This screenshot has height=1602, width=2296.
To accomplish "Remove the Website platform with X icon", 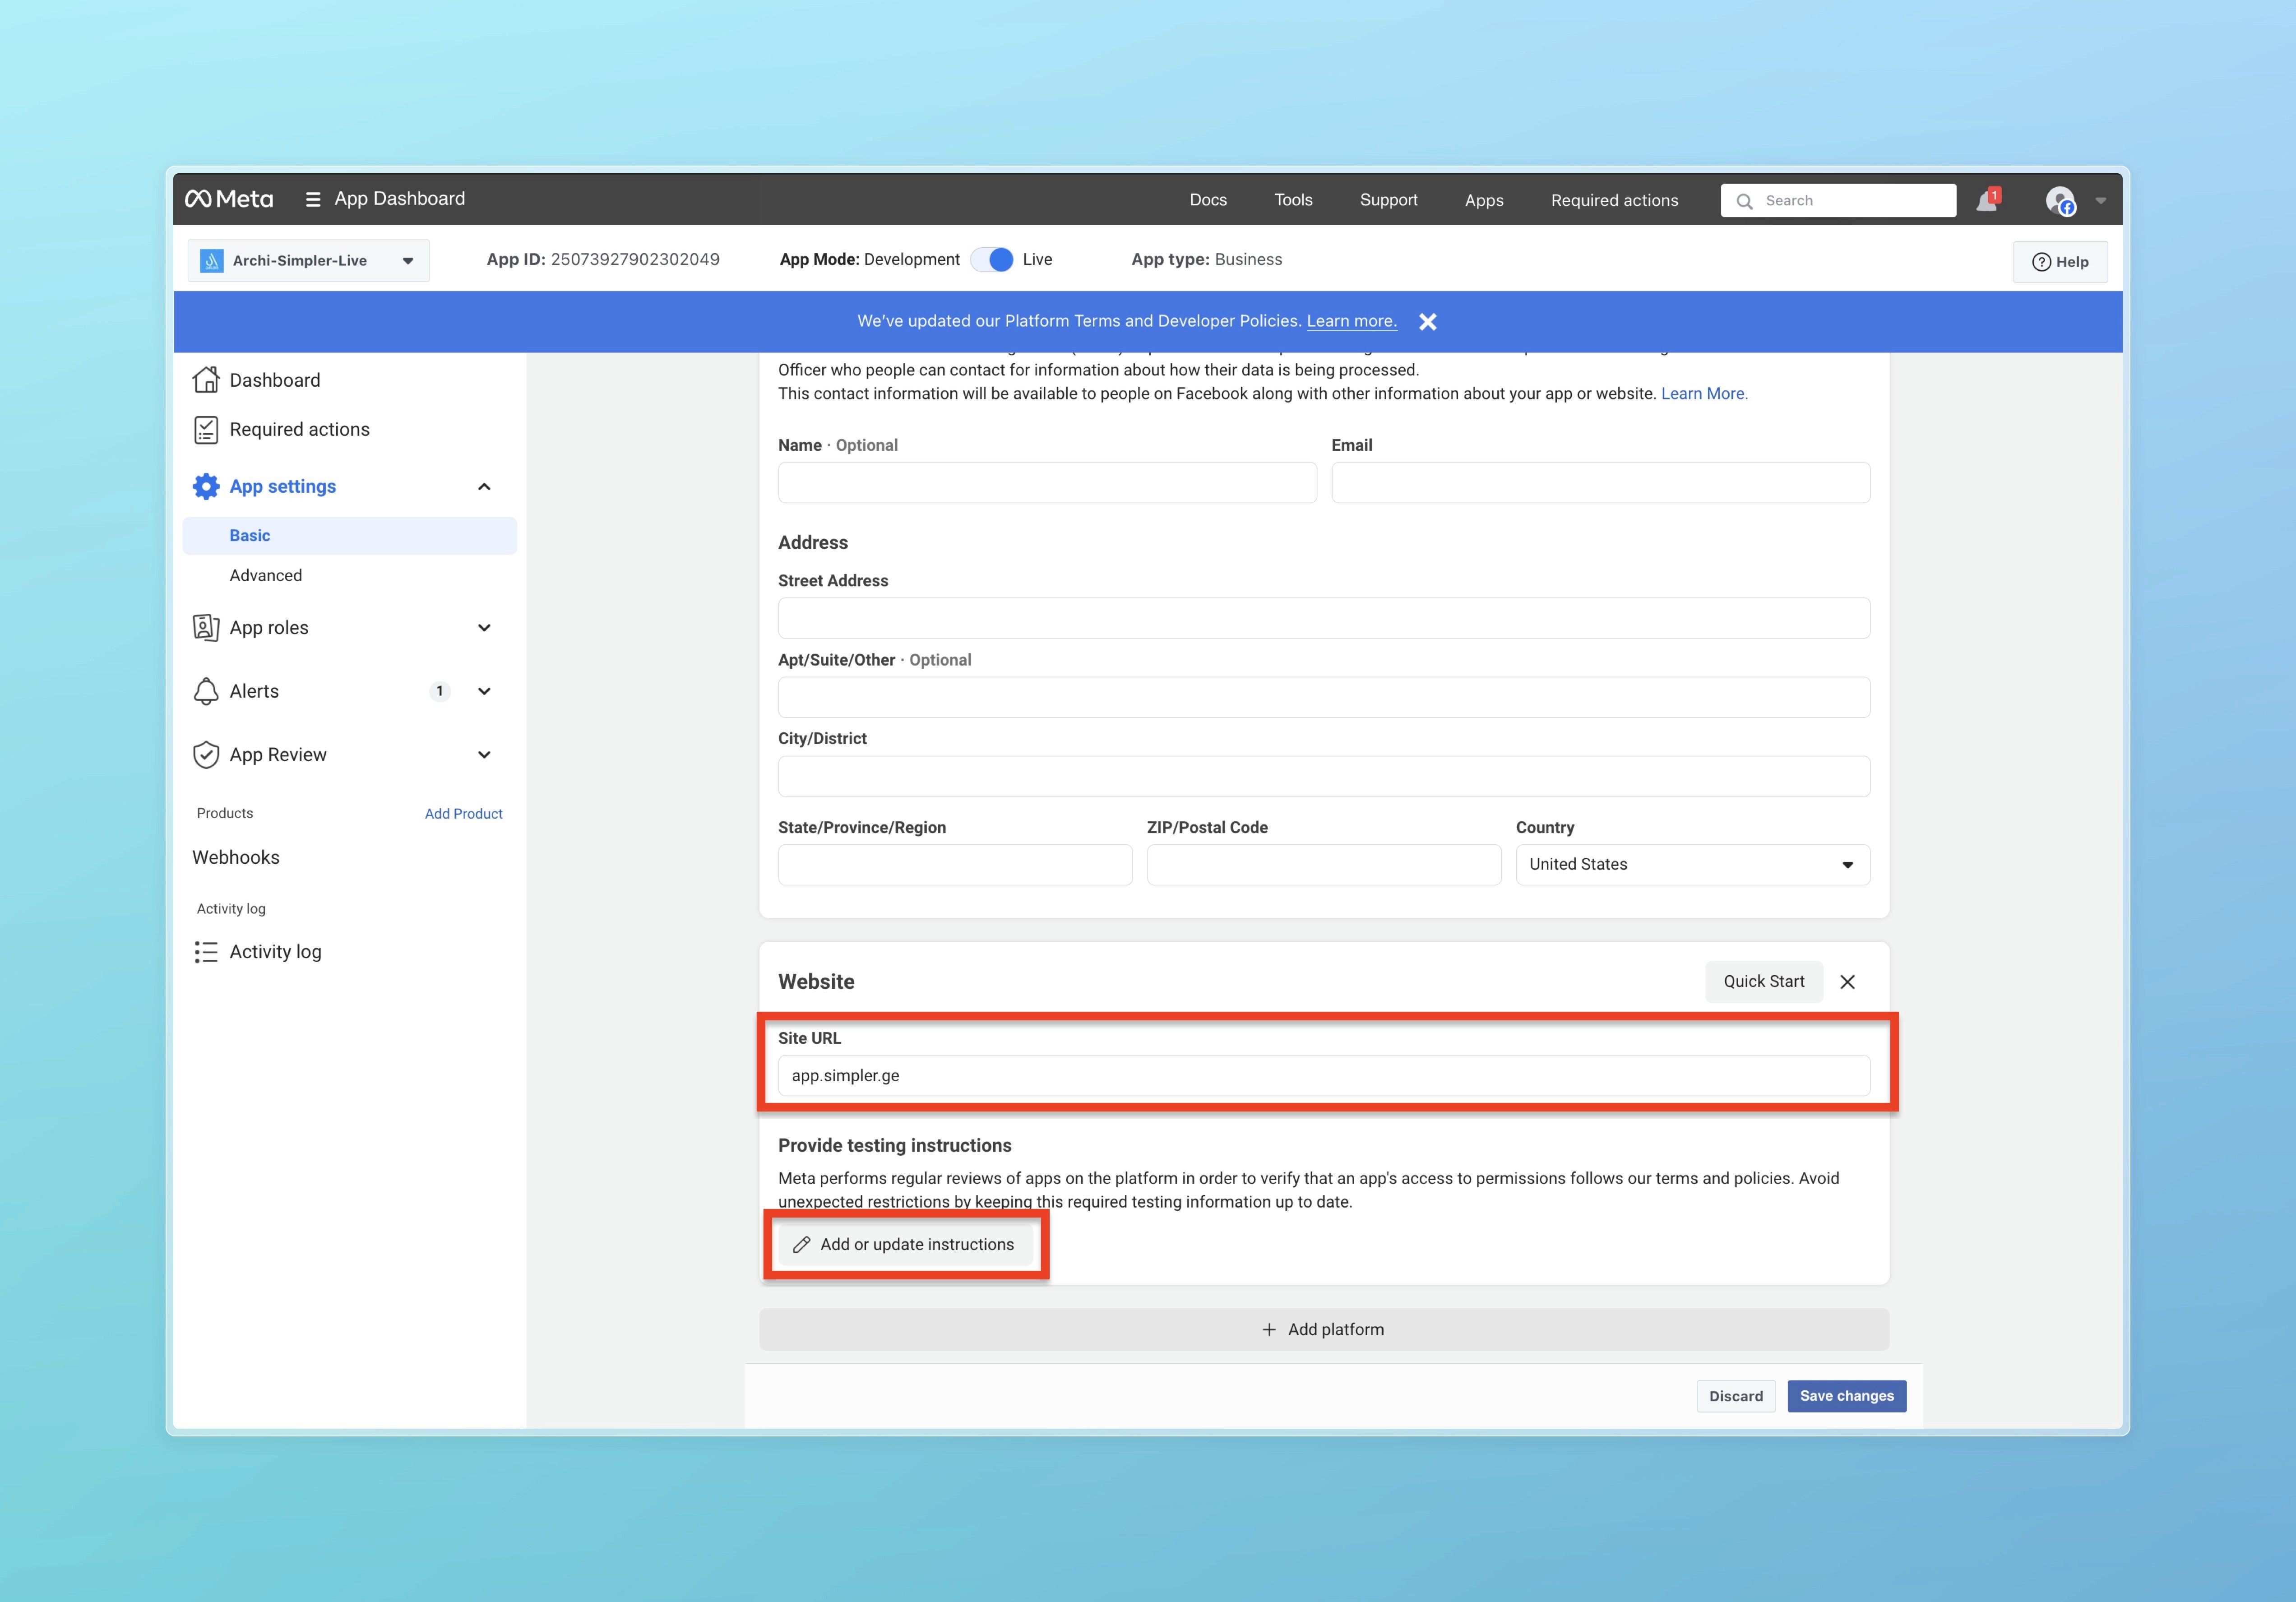I will [1847, 982].
